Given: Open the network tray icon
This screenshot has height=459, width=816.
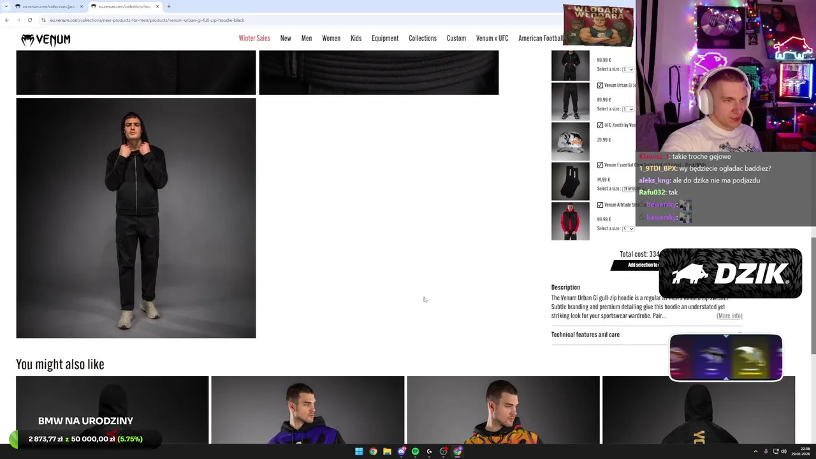Looking at the screenshot, I should (x=776, y=451).
